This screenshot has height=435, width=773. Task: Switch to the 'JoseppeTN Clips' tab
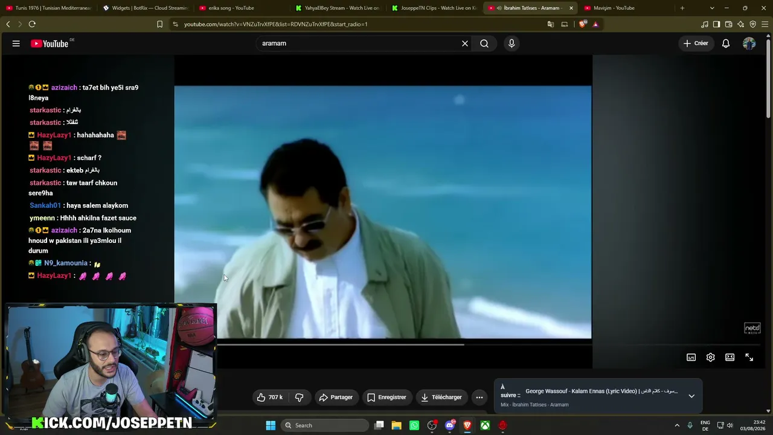coord(434,8)
